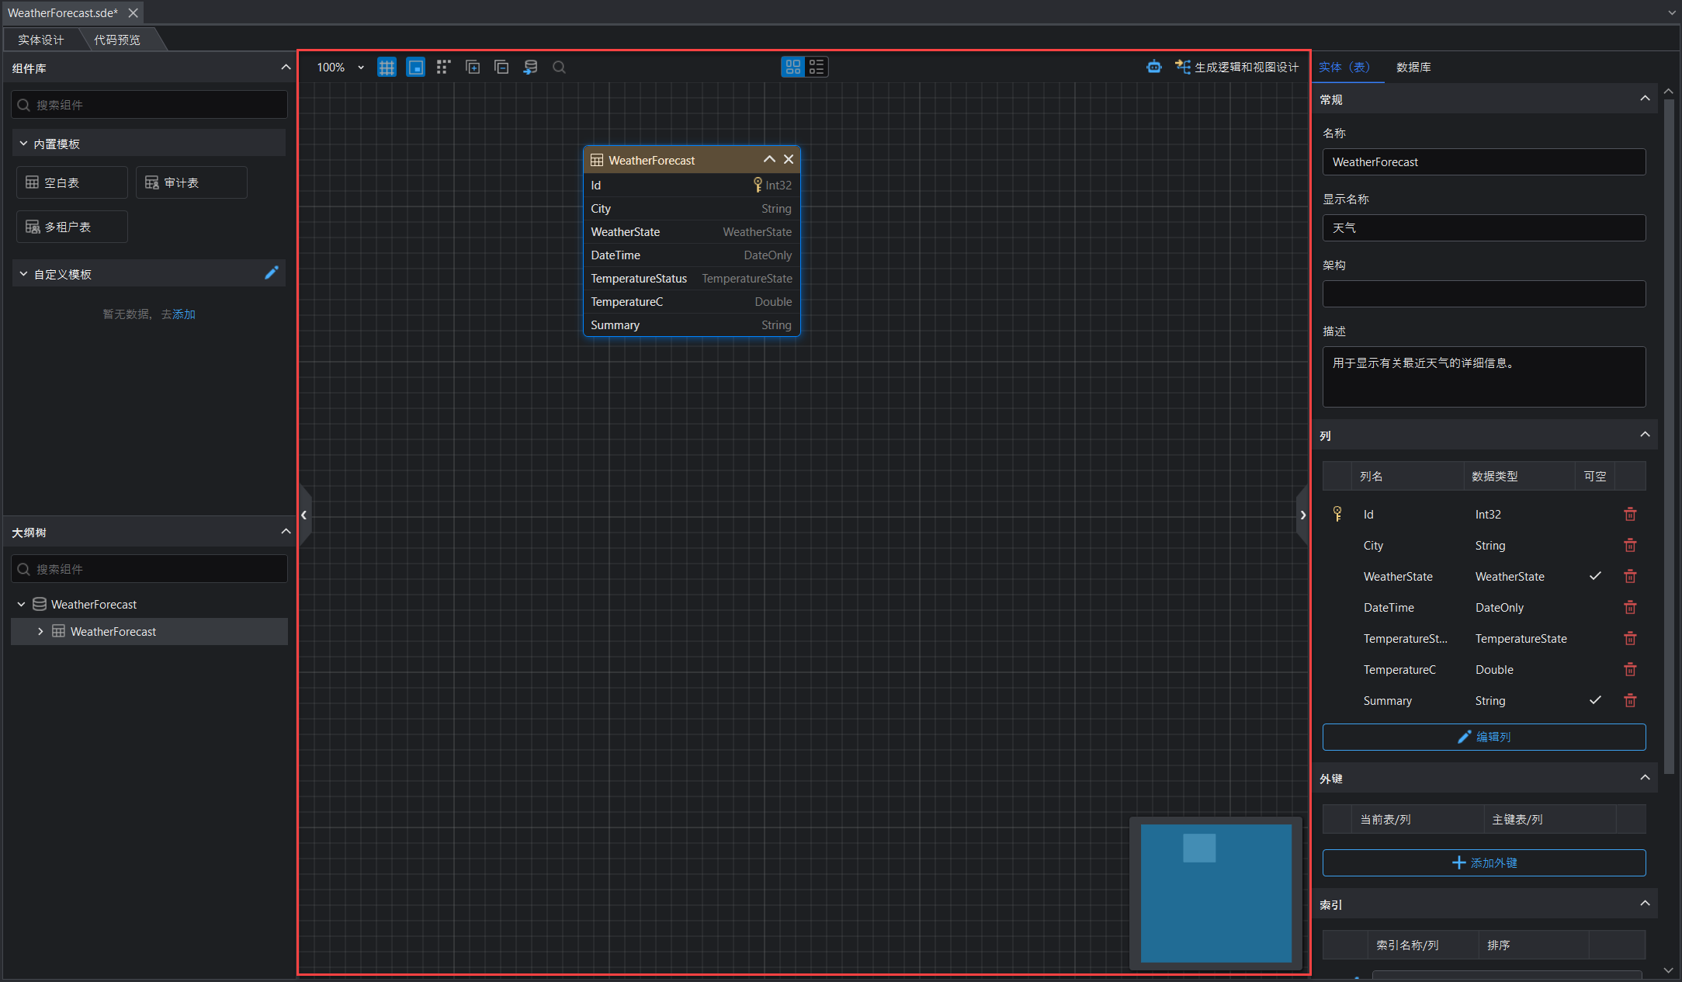
Task: Toggle the minimap display toolbar button
Action: pos(415,68)
